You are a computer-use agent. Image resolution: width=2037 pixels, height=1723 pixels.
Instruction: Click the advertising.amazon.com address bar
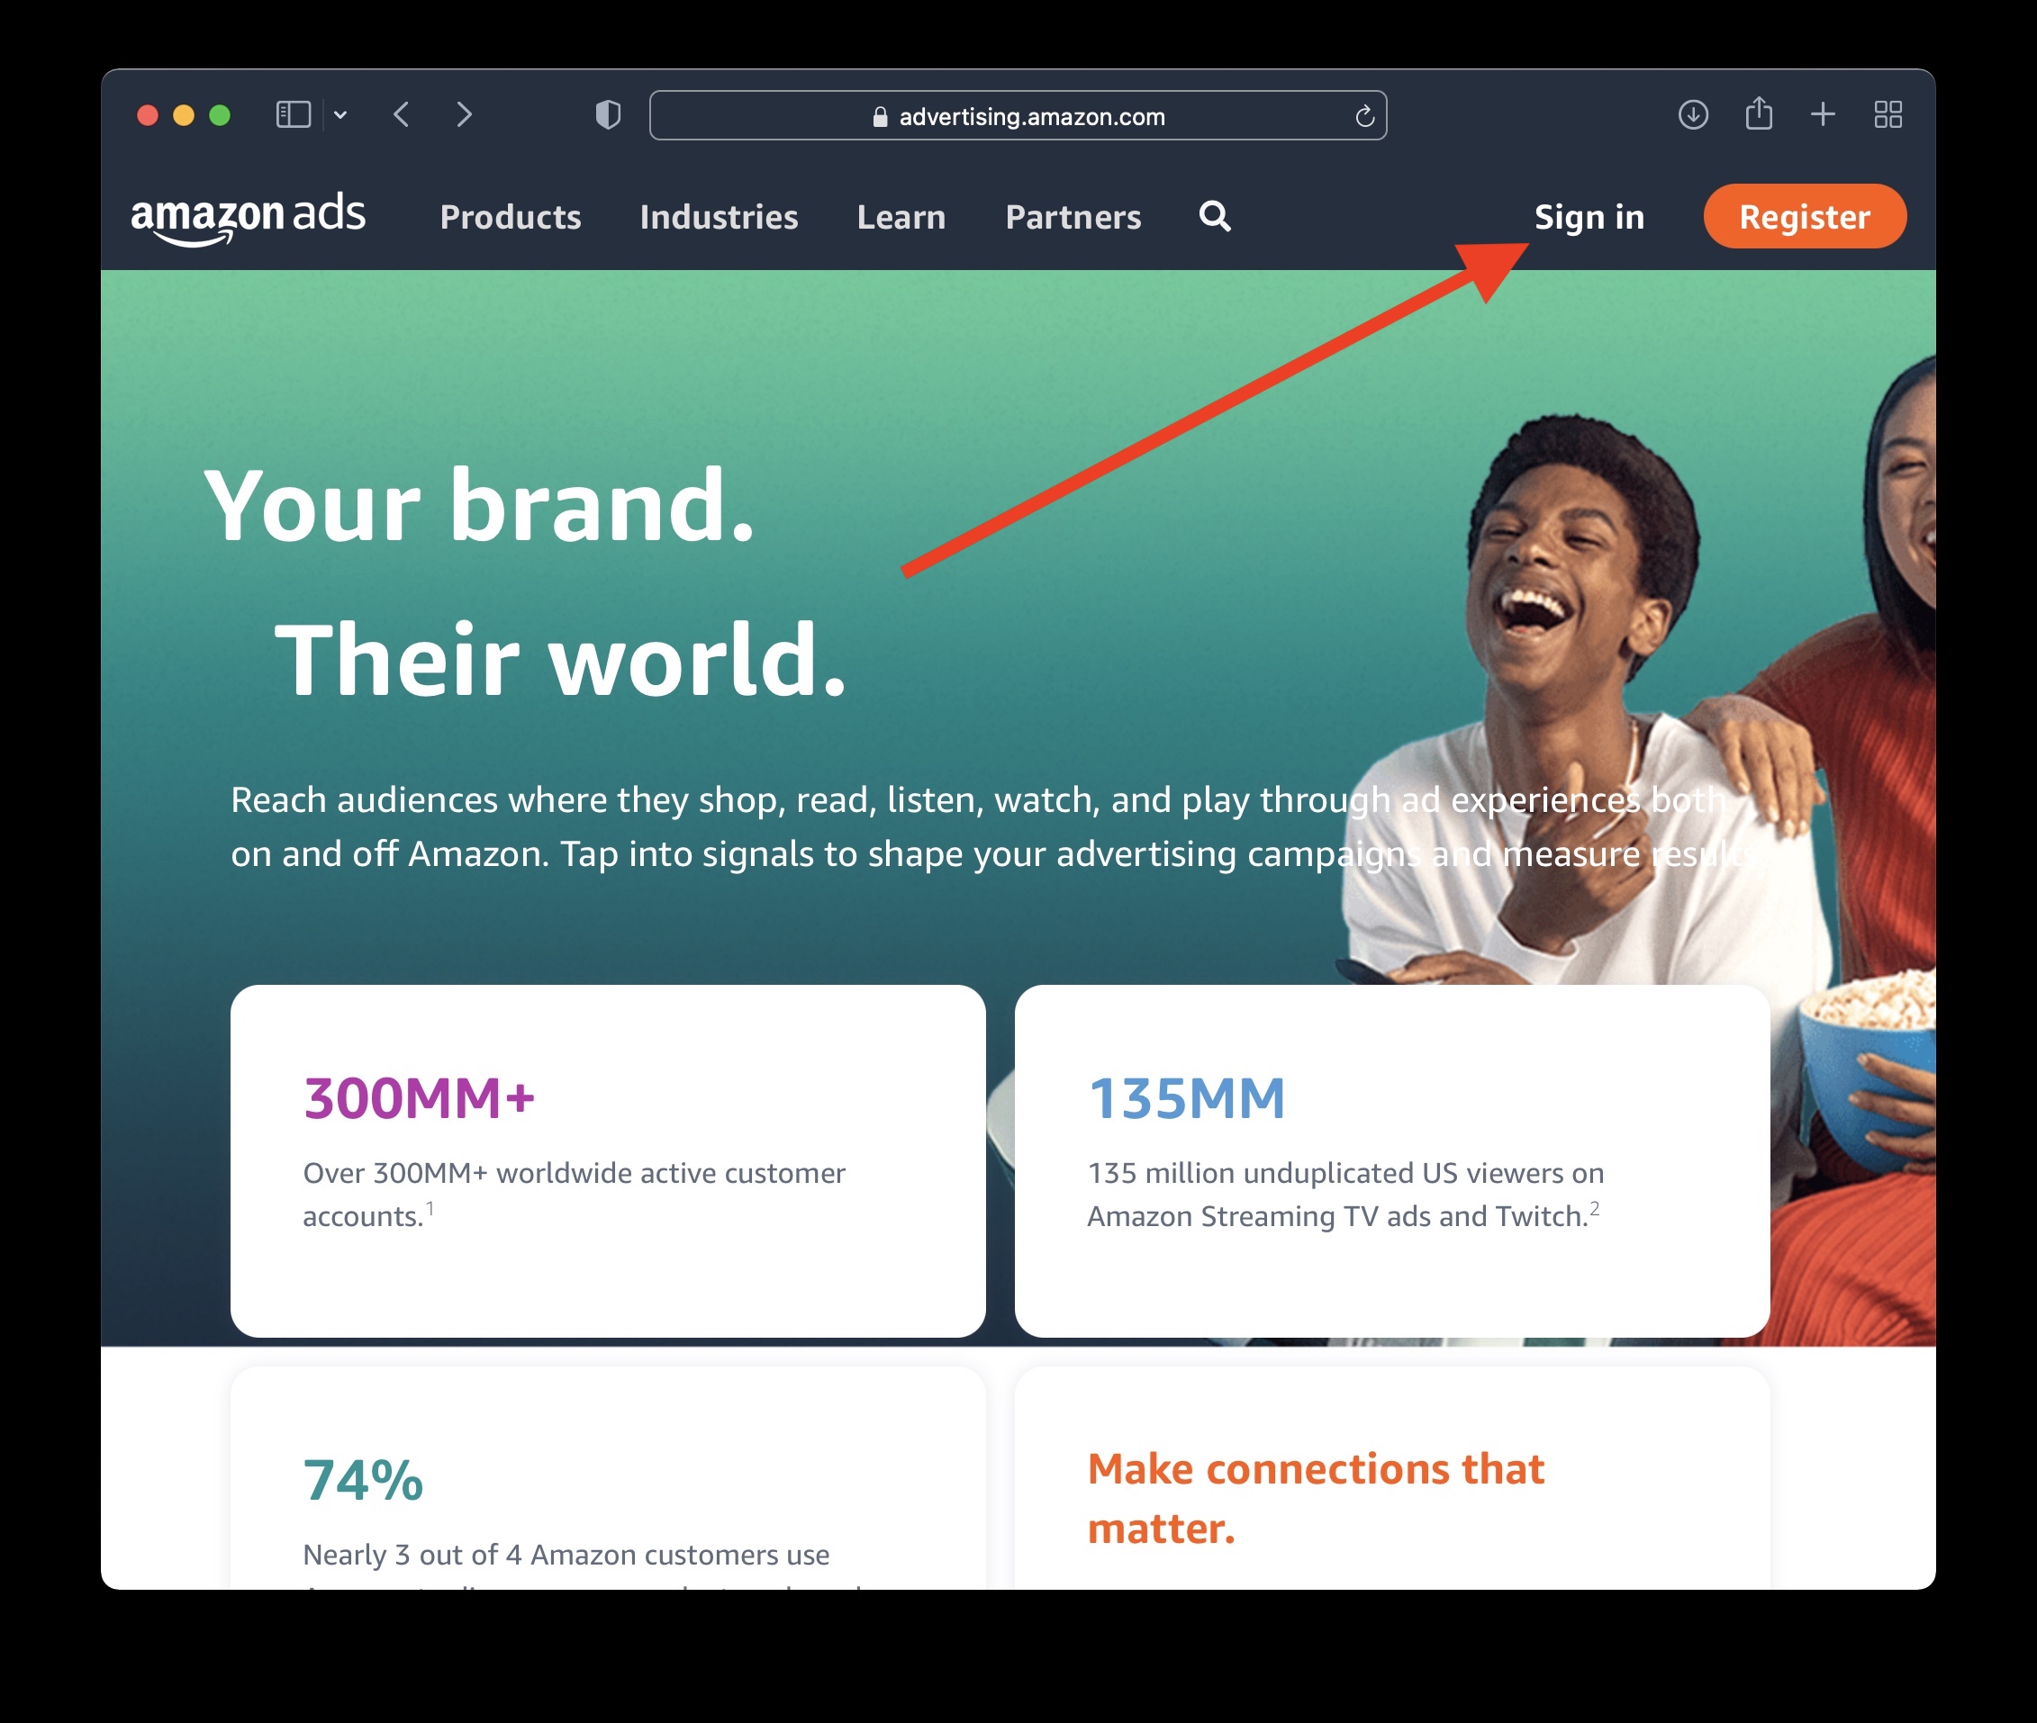point(1018,116)
